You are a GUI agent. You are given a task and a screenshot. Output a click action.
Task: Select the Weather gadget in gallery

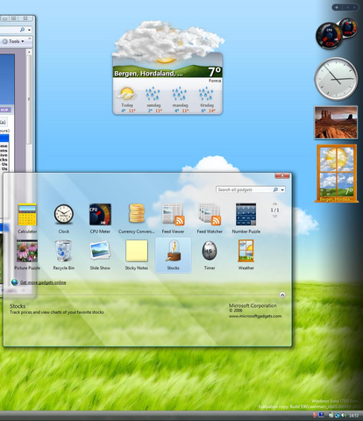coord(246,254)
